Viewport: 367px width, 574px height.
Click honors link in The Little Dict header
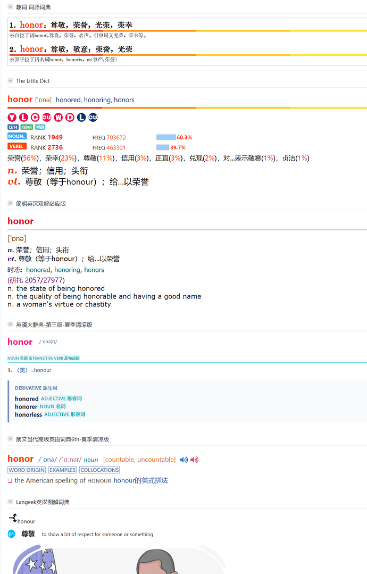point(124,100)
